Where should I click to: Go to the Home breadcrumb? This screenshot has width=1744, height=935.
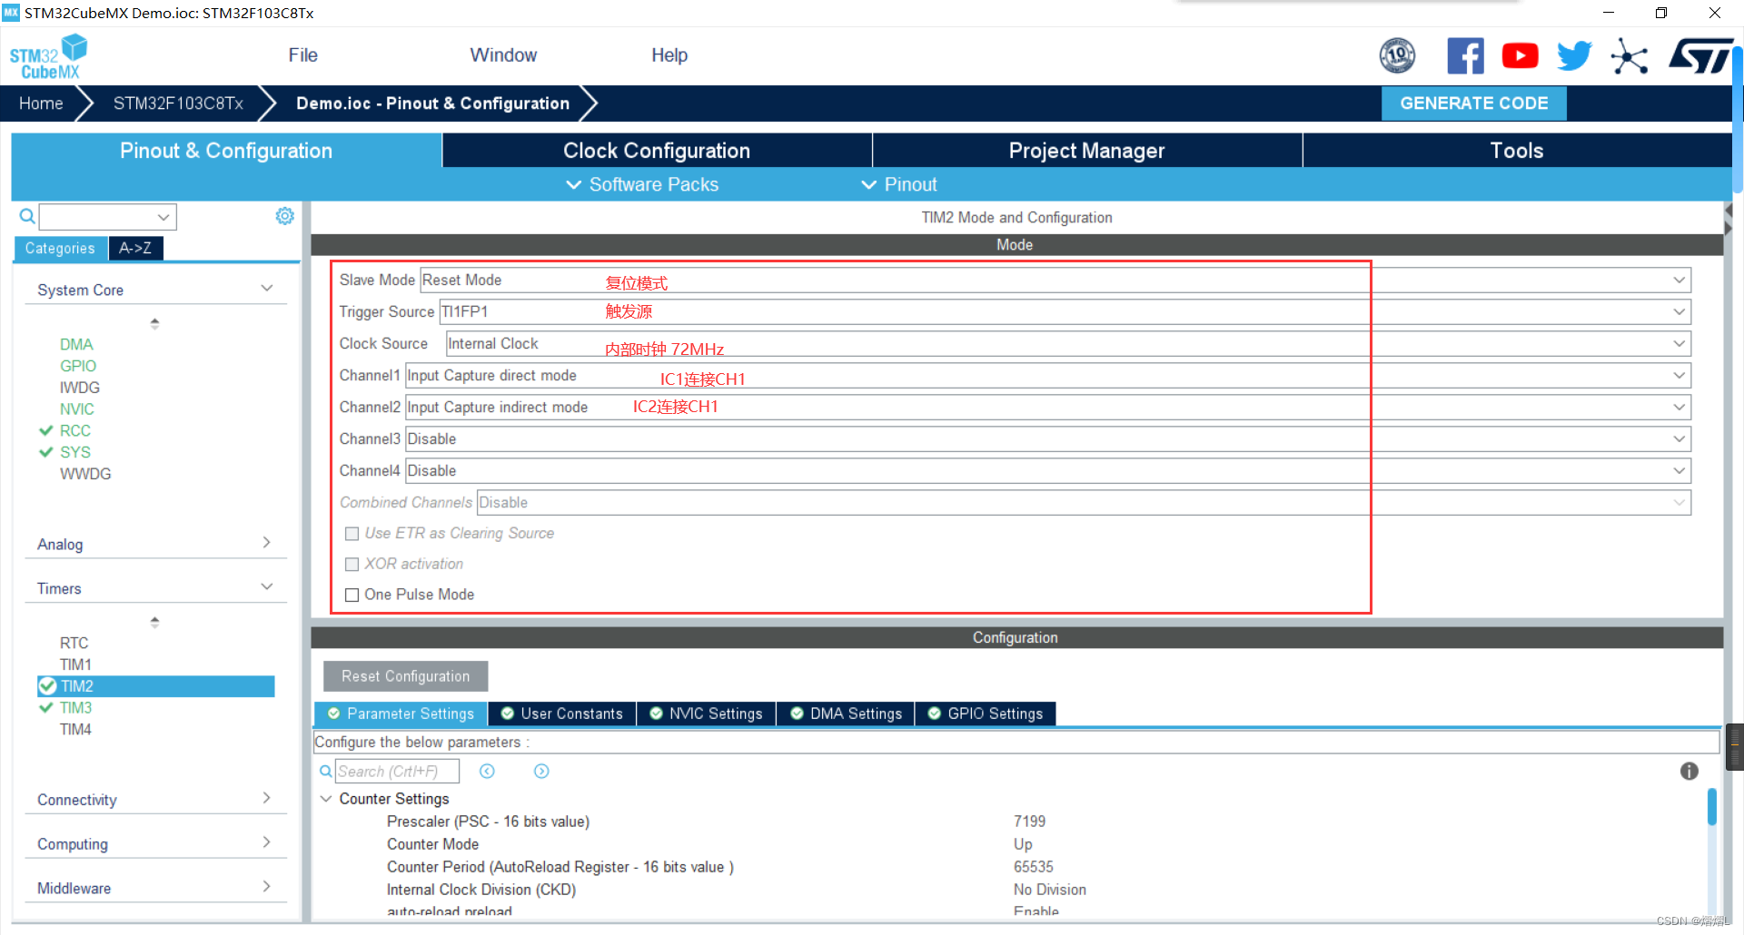click(x=41, y=103)
